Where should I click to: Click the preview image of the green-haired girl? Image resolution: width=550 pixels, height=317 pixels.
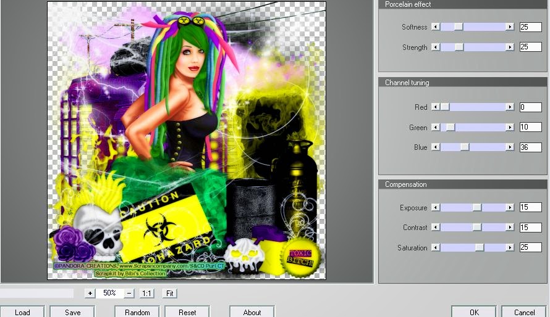(187, 141)
